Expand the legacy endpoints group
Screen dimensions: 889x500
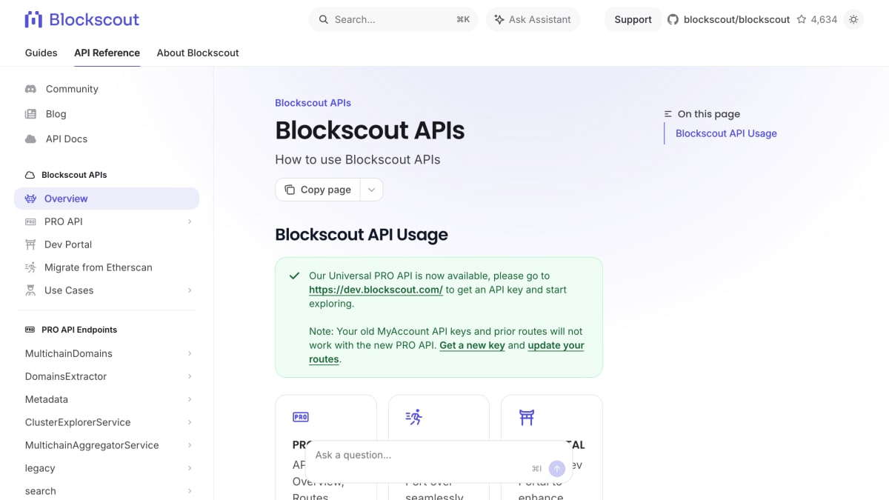click(x=190, y=468)
